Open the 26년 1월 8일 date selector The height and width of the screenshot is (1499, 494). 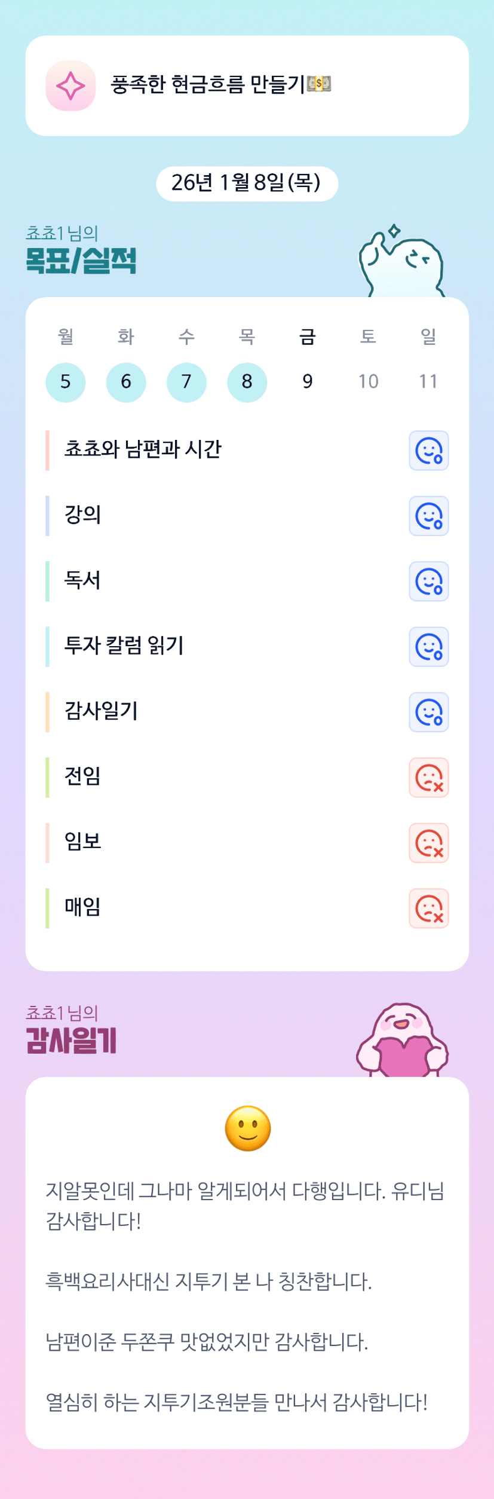pos(247,183)
